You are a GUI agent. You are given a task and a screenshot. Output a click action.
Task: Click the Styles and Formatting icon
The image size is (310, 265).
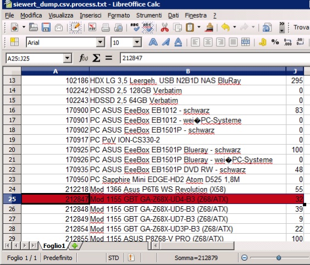tap(14, 42)
